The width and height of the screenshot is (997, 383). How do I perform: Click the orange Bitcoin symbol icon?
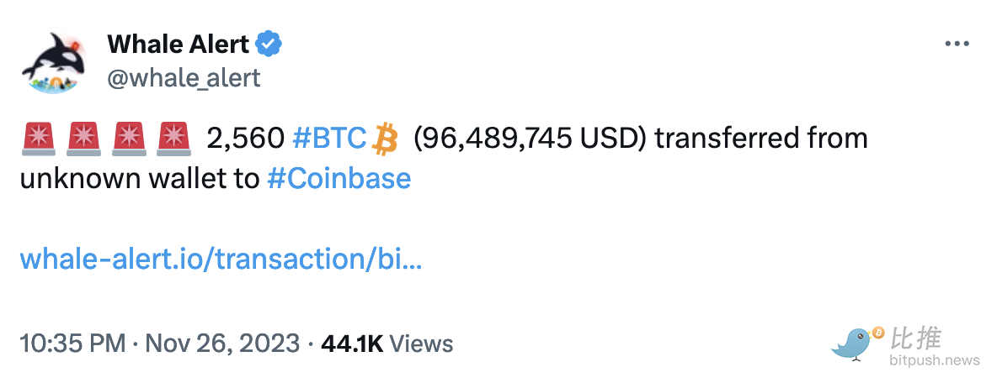tap(385, 139)
